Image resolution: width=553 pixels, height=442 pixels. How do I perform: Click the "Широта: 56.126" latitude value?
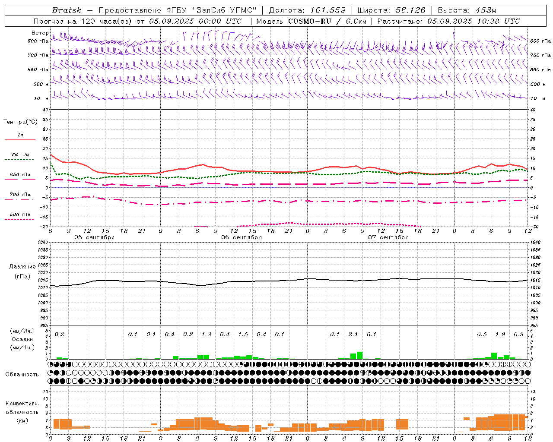click(x=391, y=10)
